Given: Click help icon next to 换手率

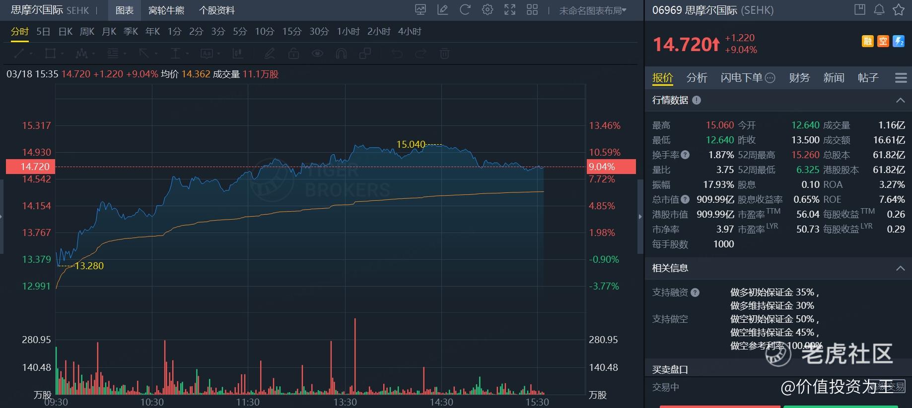Looking at the screenshot, I should 685,155.
